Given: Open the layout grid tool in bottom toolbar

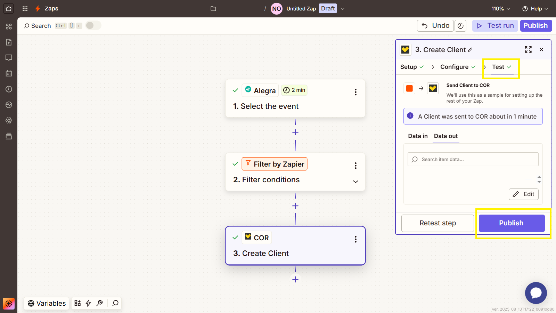Looking at the screenshot, I should 77,303.
